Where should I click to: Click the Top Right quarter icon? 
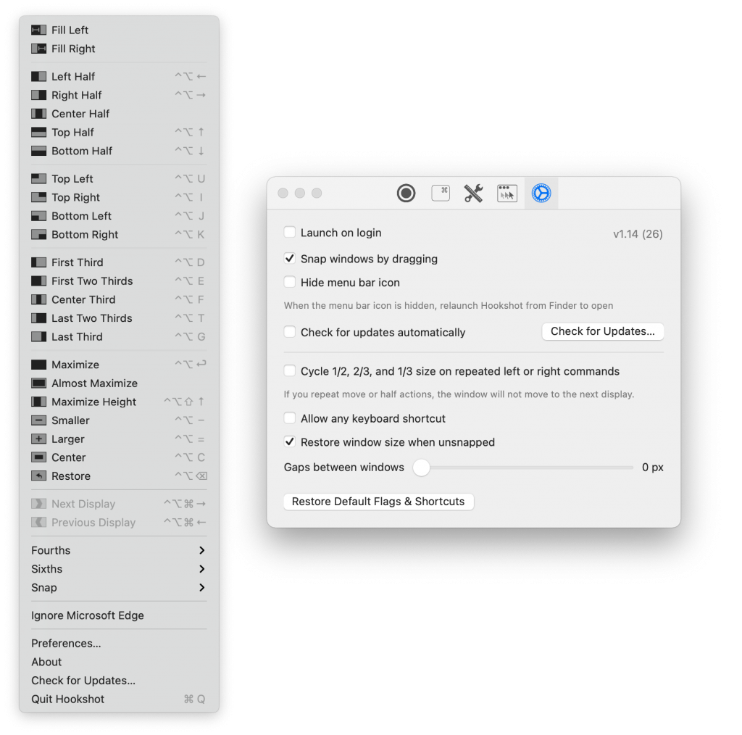[x=39, y=197]
